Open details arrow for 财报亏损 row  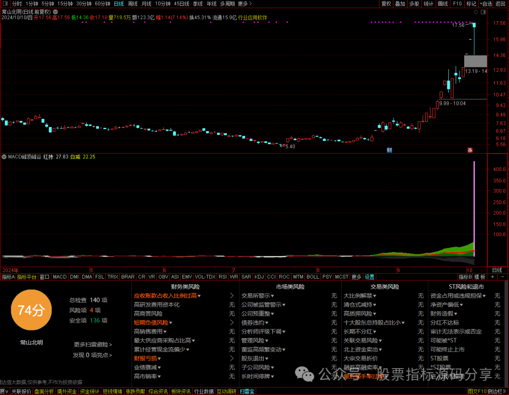(231, 358)
